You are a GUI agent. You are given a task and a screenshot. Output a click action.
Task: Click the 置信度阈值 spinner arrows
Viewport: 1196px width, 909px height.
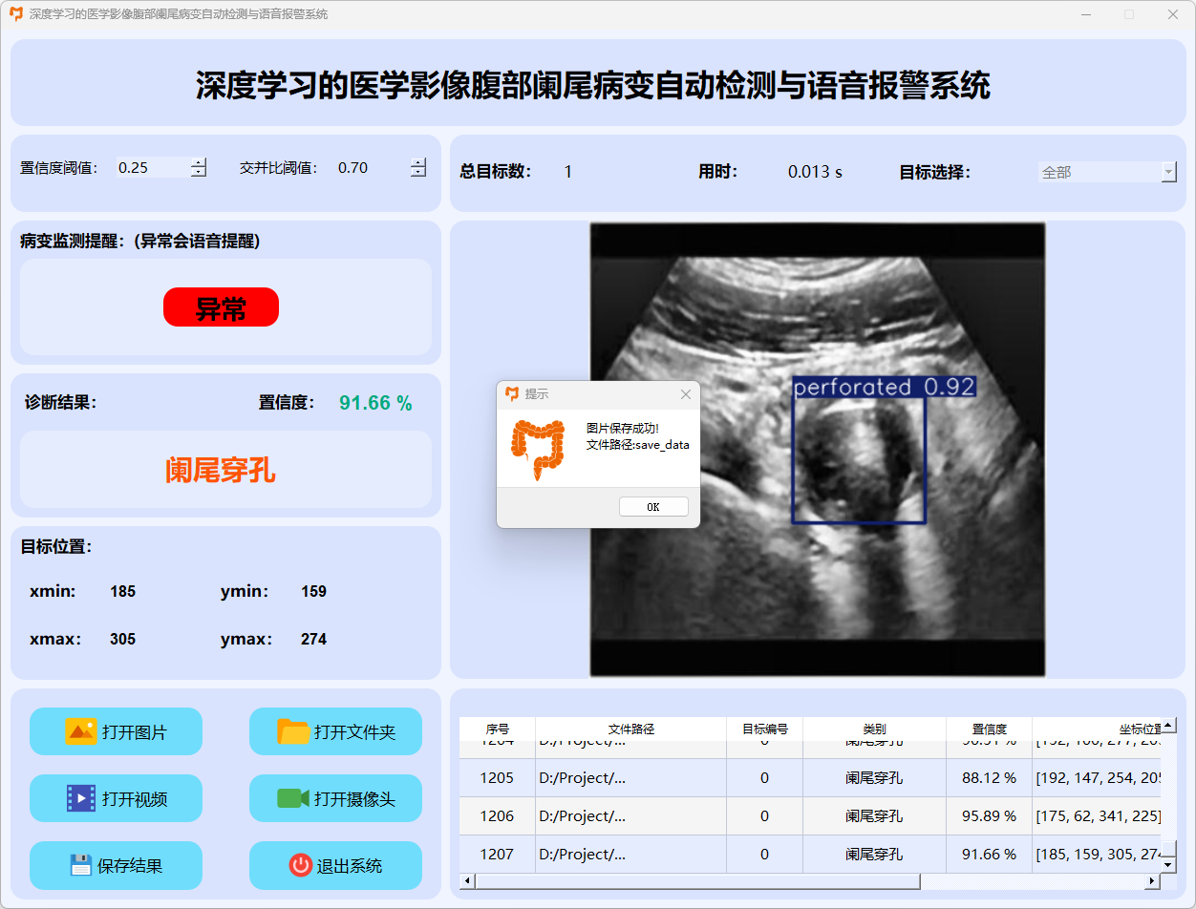tap(198, 167)
